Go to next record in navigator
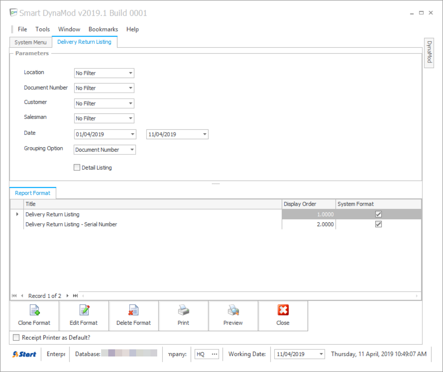The width and height of the screenshot is (443, 372). (x=67, y=296)
